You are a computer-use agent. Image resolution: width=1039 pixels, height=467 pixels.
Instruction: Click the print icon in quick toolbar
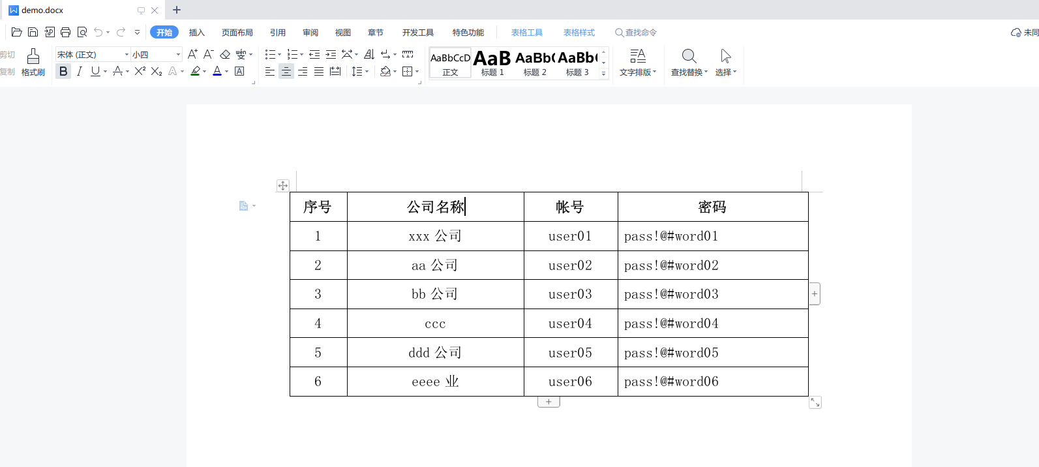pos(65,33)
